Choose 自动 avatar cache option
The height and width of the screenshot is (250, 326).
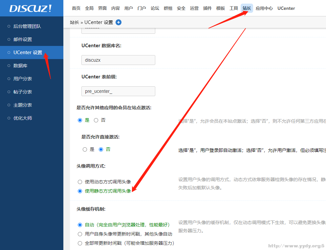[80, 225]
